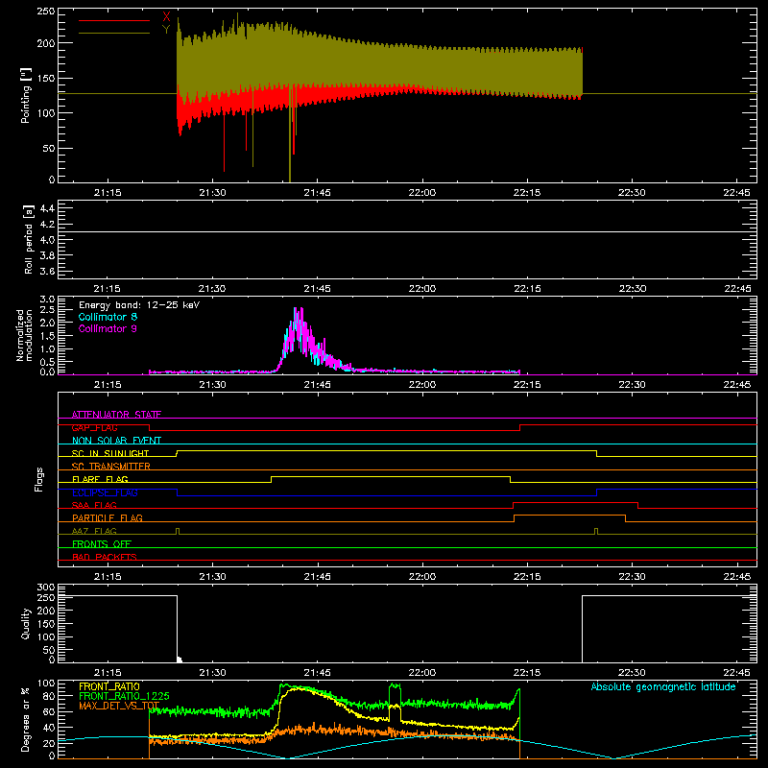
Task: Click the Pointing axis label
Action: click(26, 95)
